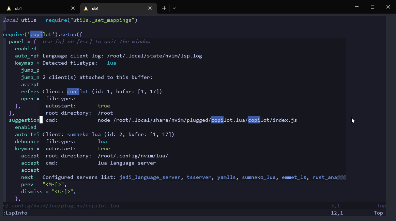The image size is (396, 221).
Task: Click the penguin icon on the first ub1 tab
Action: tap(9, 7)
